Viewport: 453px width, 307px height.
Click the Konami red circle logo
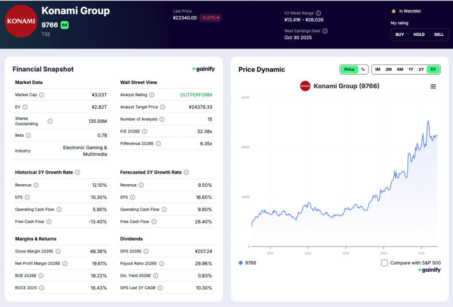tap(21, 21)
